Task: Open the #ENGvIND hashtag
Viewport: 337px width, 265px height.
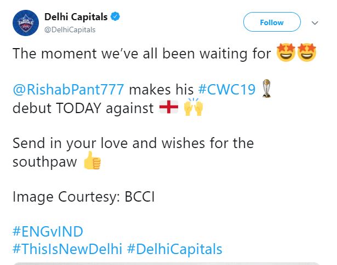Action: (x=47, y=231)
